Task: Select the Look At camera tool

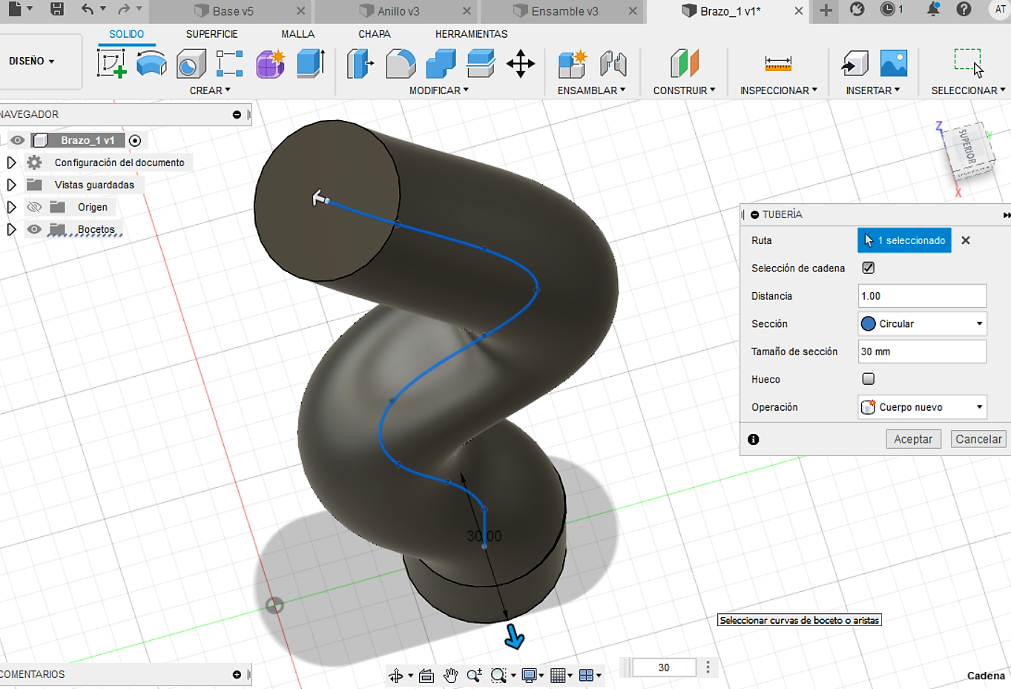Action: 426,675
